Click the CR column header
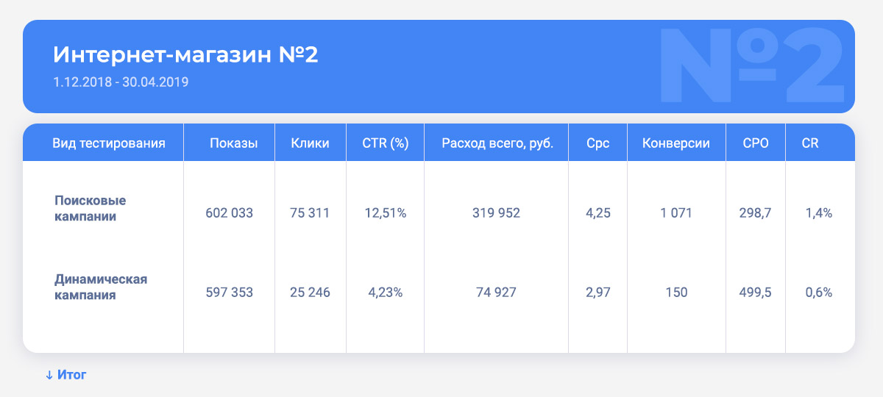 [810, 143]
